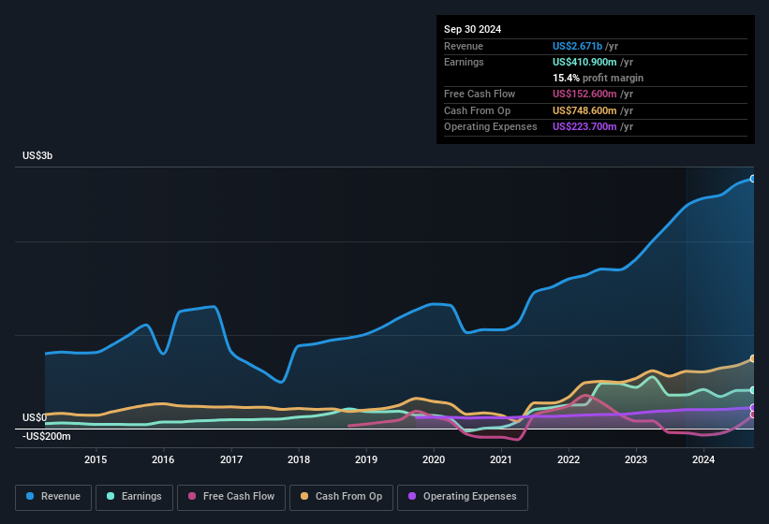Click the 2016 x-axis label
769x524 pixels.
coord(163,459)
